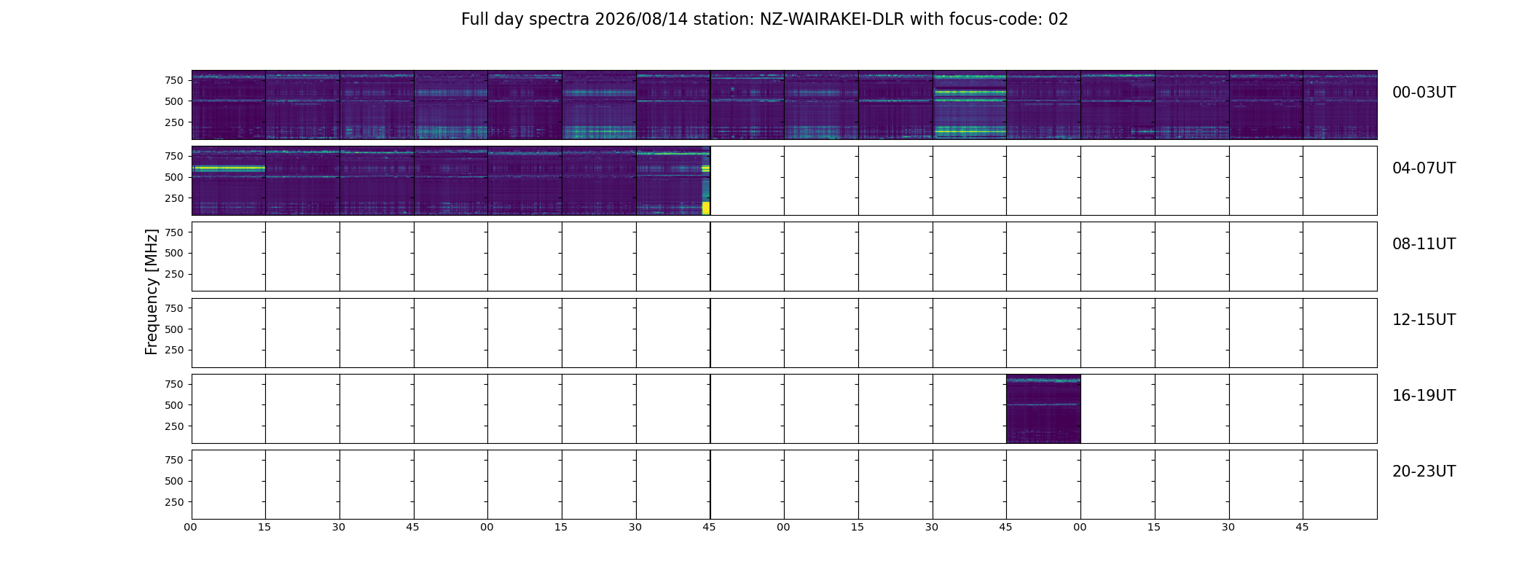This screenshot has width=1530, height=583.
Task: Click the 20-23UT row label
Action: click(x=1424, y=472)
